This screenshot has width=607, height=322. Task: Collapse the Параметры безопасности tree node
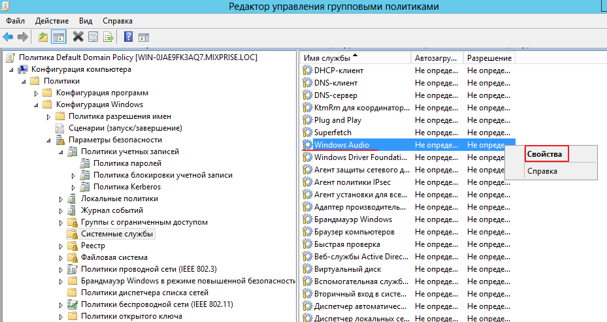click(x=49, y=140)
